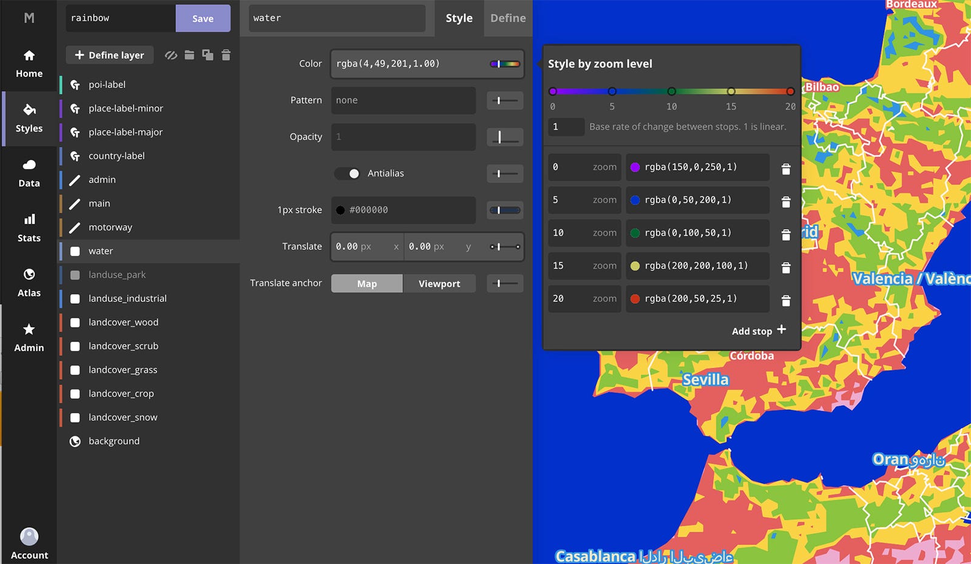Open the Stats panel from the sidebar
Image resolution: width=971 pixels, height=564 pixels.
tap(29, 227)
